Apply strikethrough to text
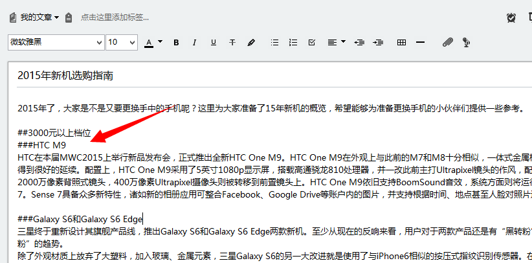This screenshot has width=532, height=263. [x=232, y=43]
